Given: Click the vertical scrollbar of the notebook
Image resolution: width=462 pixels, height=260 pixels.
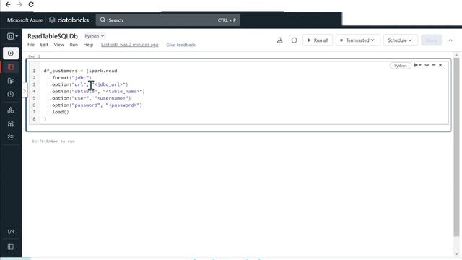Looking at the screenshot, I should [x=456, y=147].
